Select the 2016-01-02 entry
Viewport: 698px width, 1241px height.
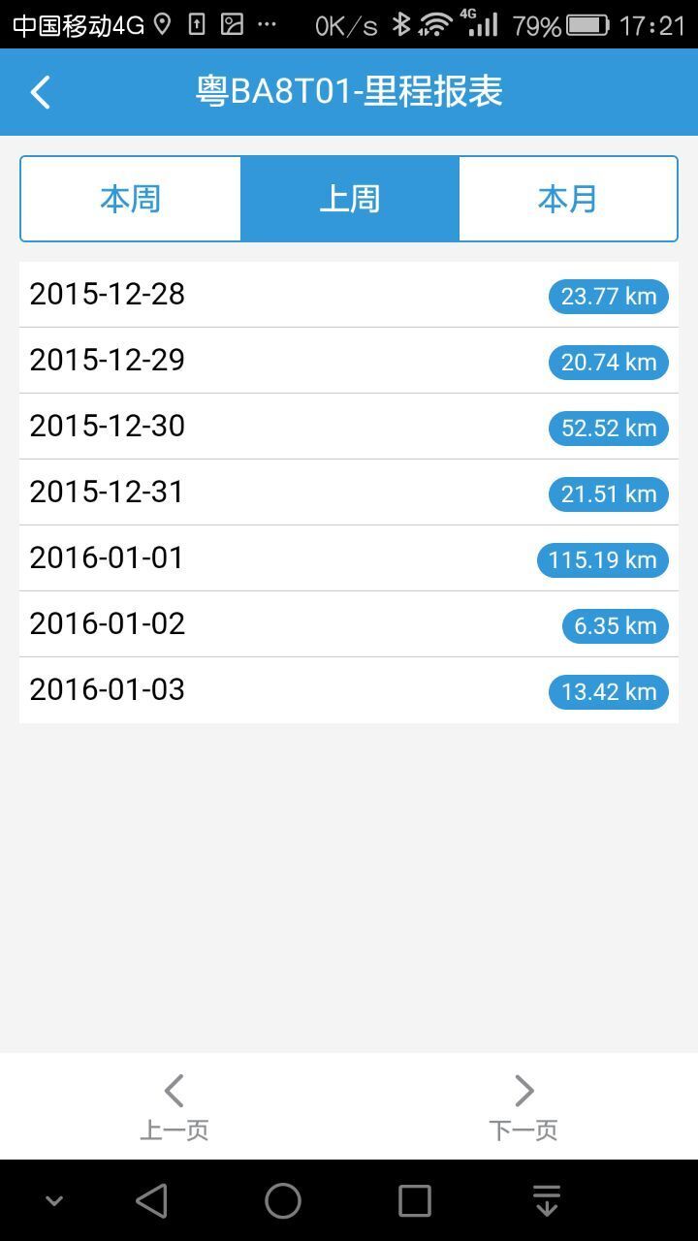(291, 624)
